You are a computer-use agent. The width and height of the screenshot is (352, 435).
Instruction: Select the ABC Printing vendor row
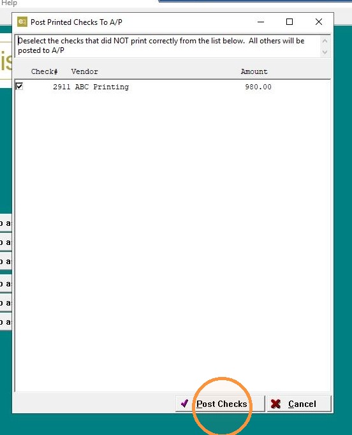(x=173, y=87)
